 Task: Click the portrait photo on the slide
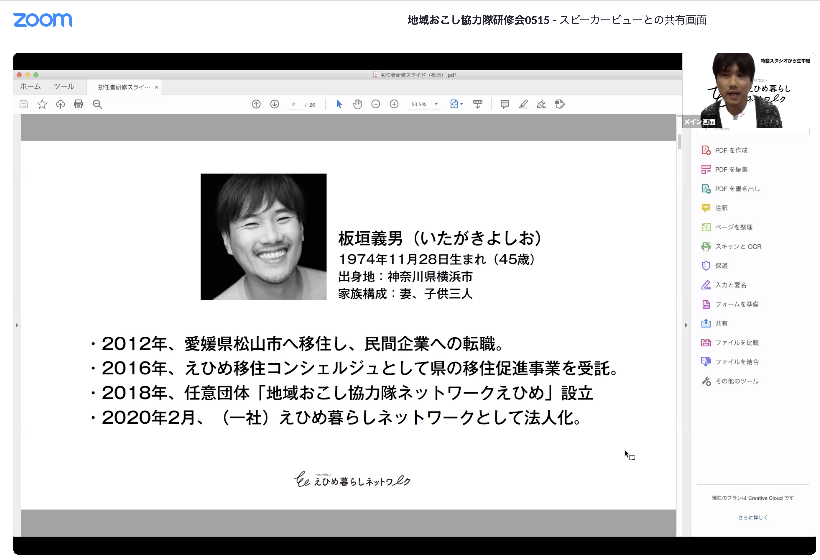(264, 236)
